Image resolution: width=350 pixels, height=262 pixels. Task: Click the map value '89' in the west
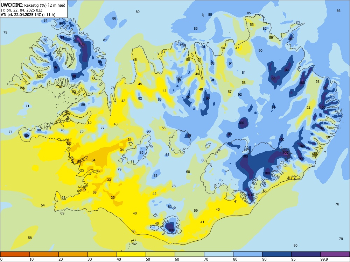click(x=83, y=104)
